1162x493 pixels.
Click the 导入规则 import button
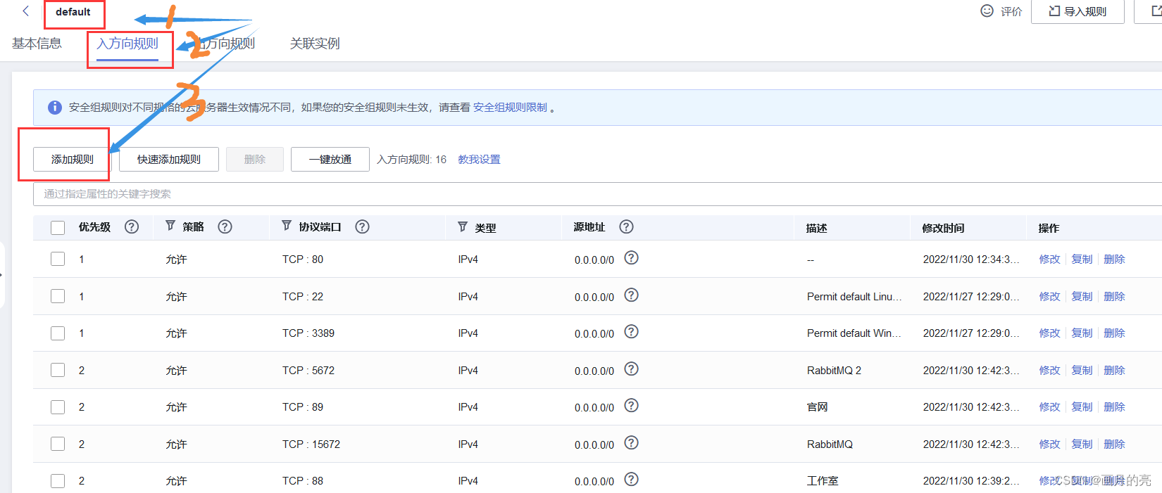point(1077,11)
